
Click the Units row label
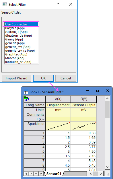coord(35,110)
